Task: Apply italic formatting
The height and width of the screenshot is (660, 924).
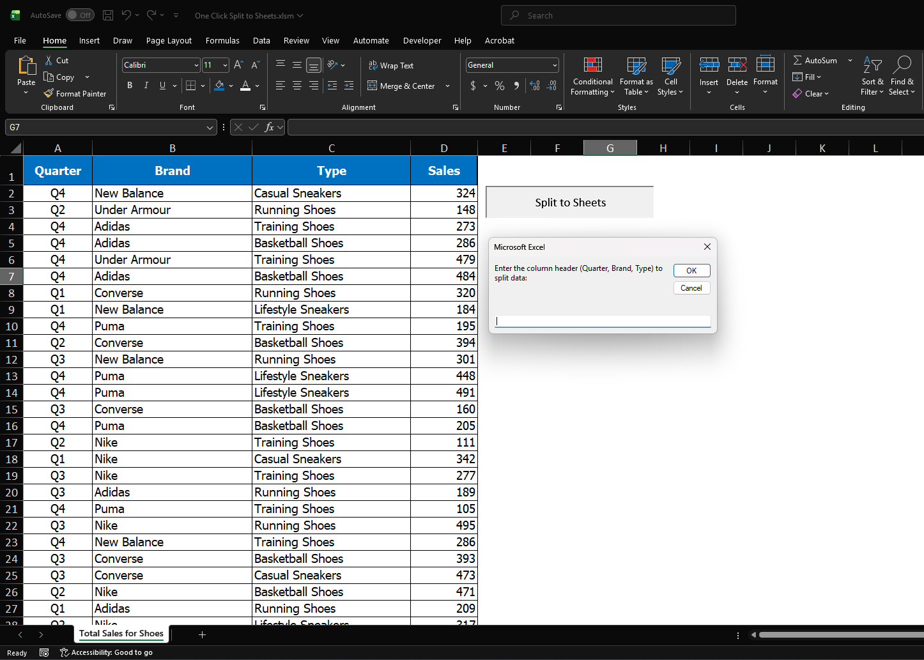Action: click(x=146, y=85)
